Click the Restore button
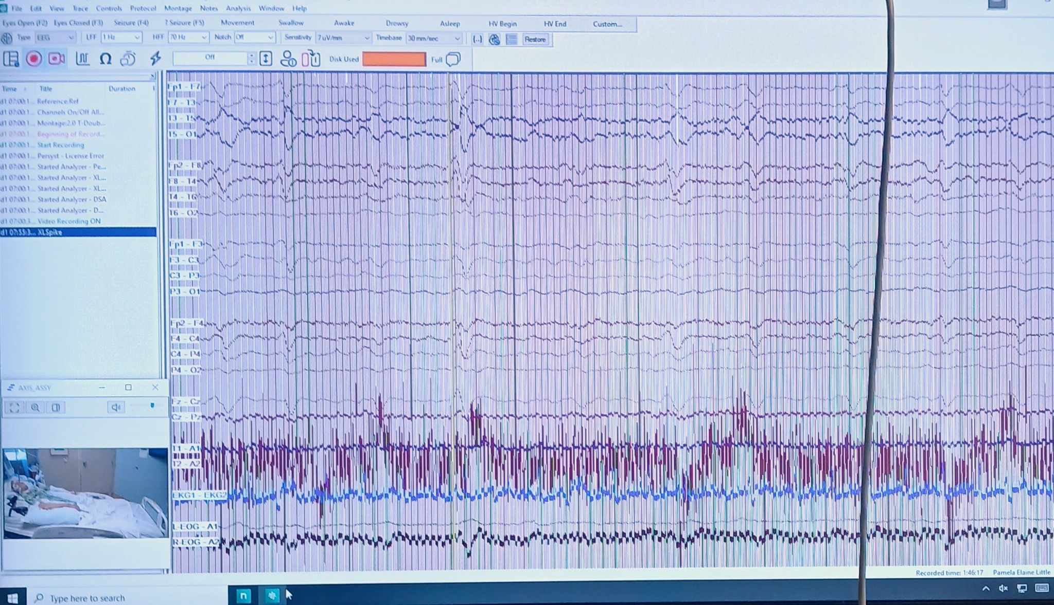 (535, 40)
